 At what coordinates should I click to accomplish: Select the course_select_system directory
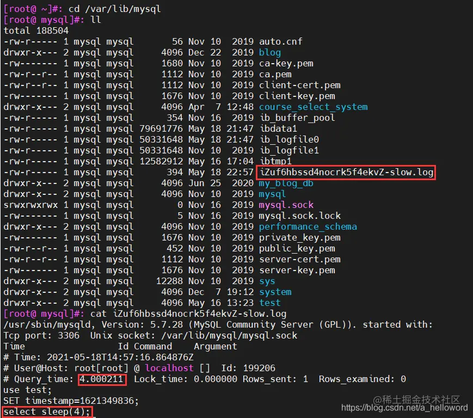pos(313,107)
